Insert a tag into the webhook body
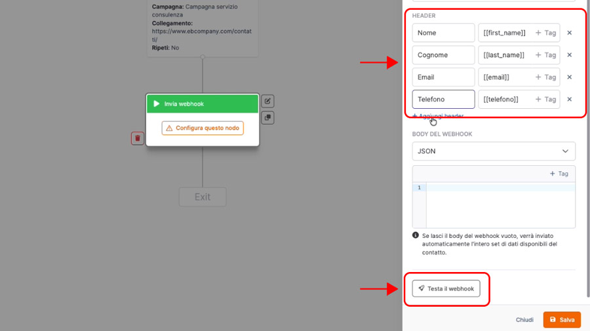 [559, 174]
